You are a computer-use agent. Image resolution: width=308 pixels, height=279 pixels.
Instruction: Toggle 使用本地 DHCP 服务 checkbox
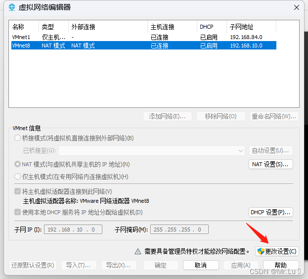[x=17, y=212]
